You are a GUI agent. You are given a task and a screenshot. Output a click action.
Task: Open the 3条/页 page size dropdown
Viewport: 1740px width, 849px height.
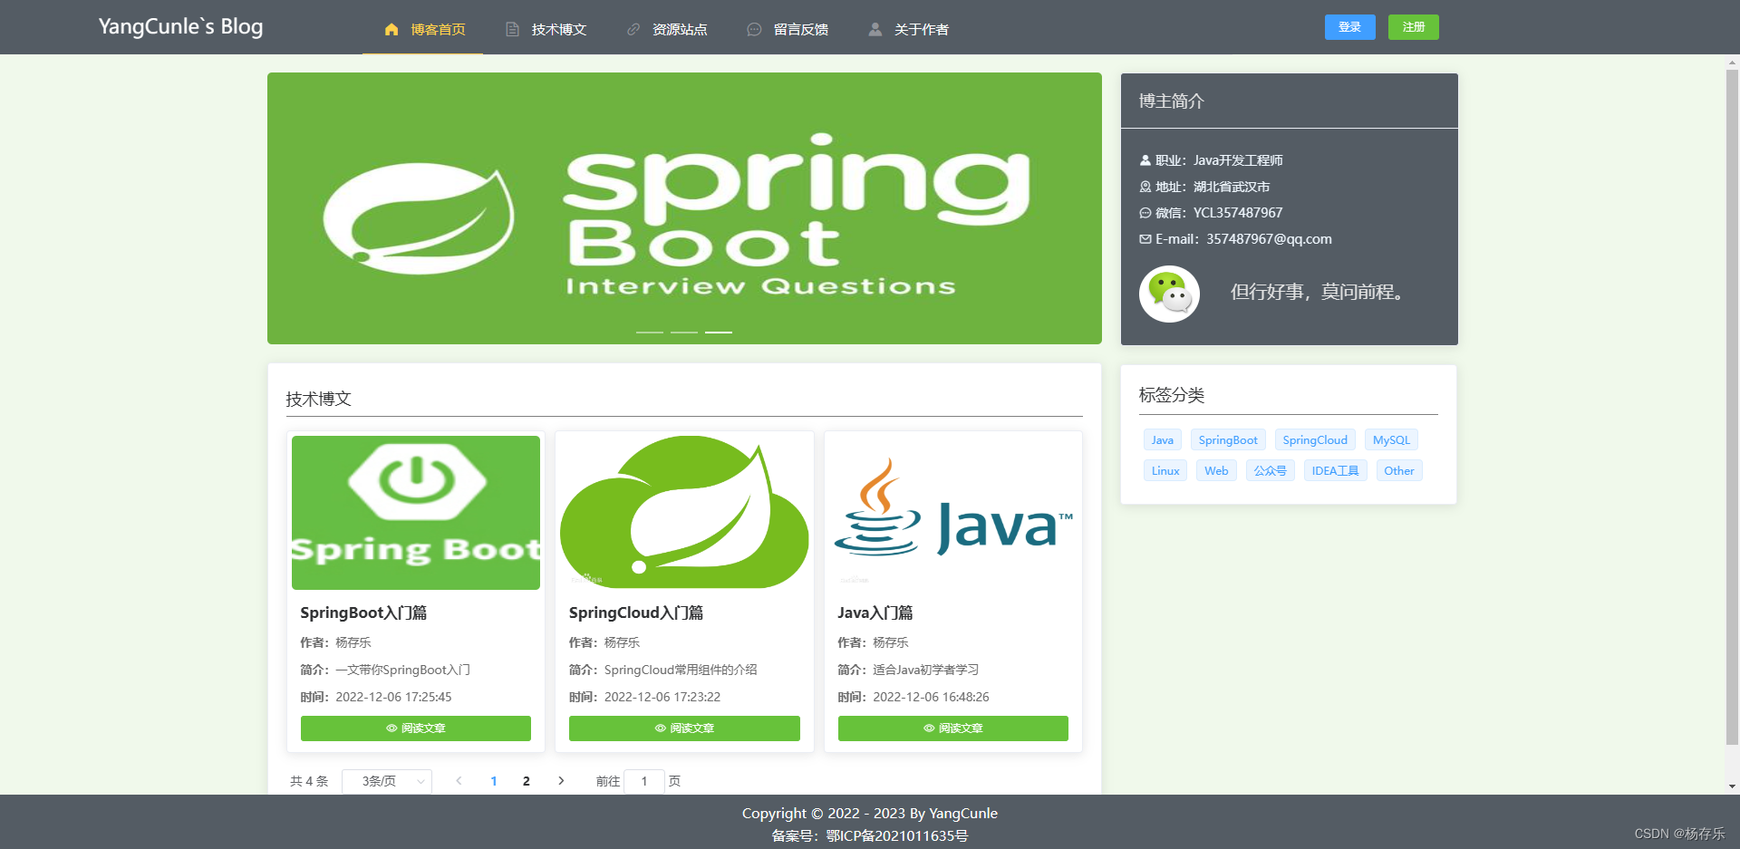[x=387, y=781]
